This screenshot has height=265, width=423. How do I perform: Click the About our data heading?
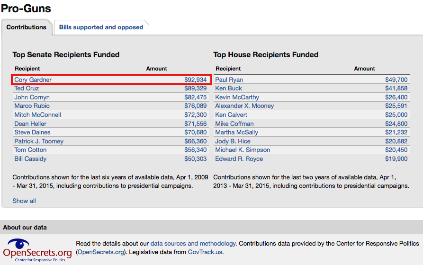click(x=25, y=227)
